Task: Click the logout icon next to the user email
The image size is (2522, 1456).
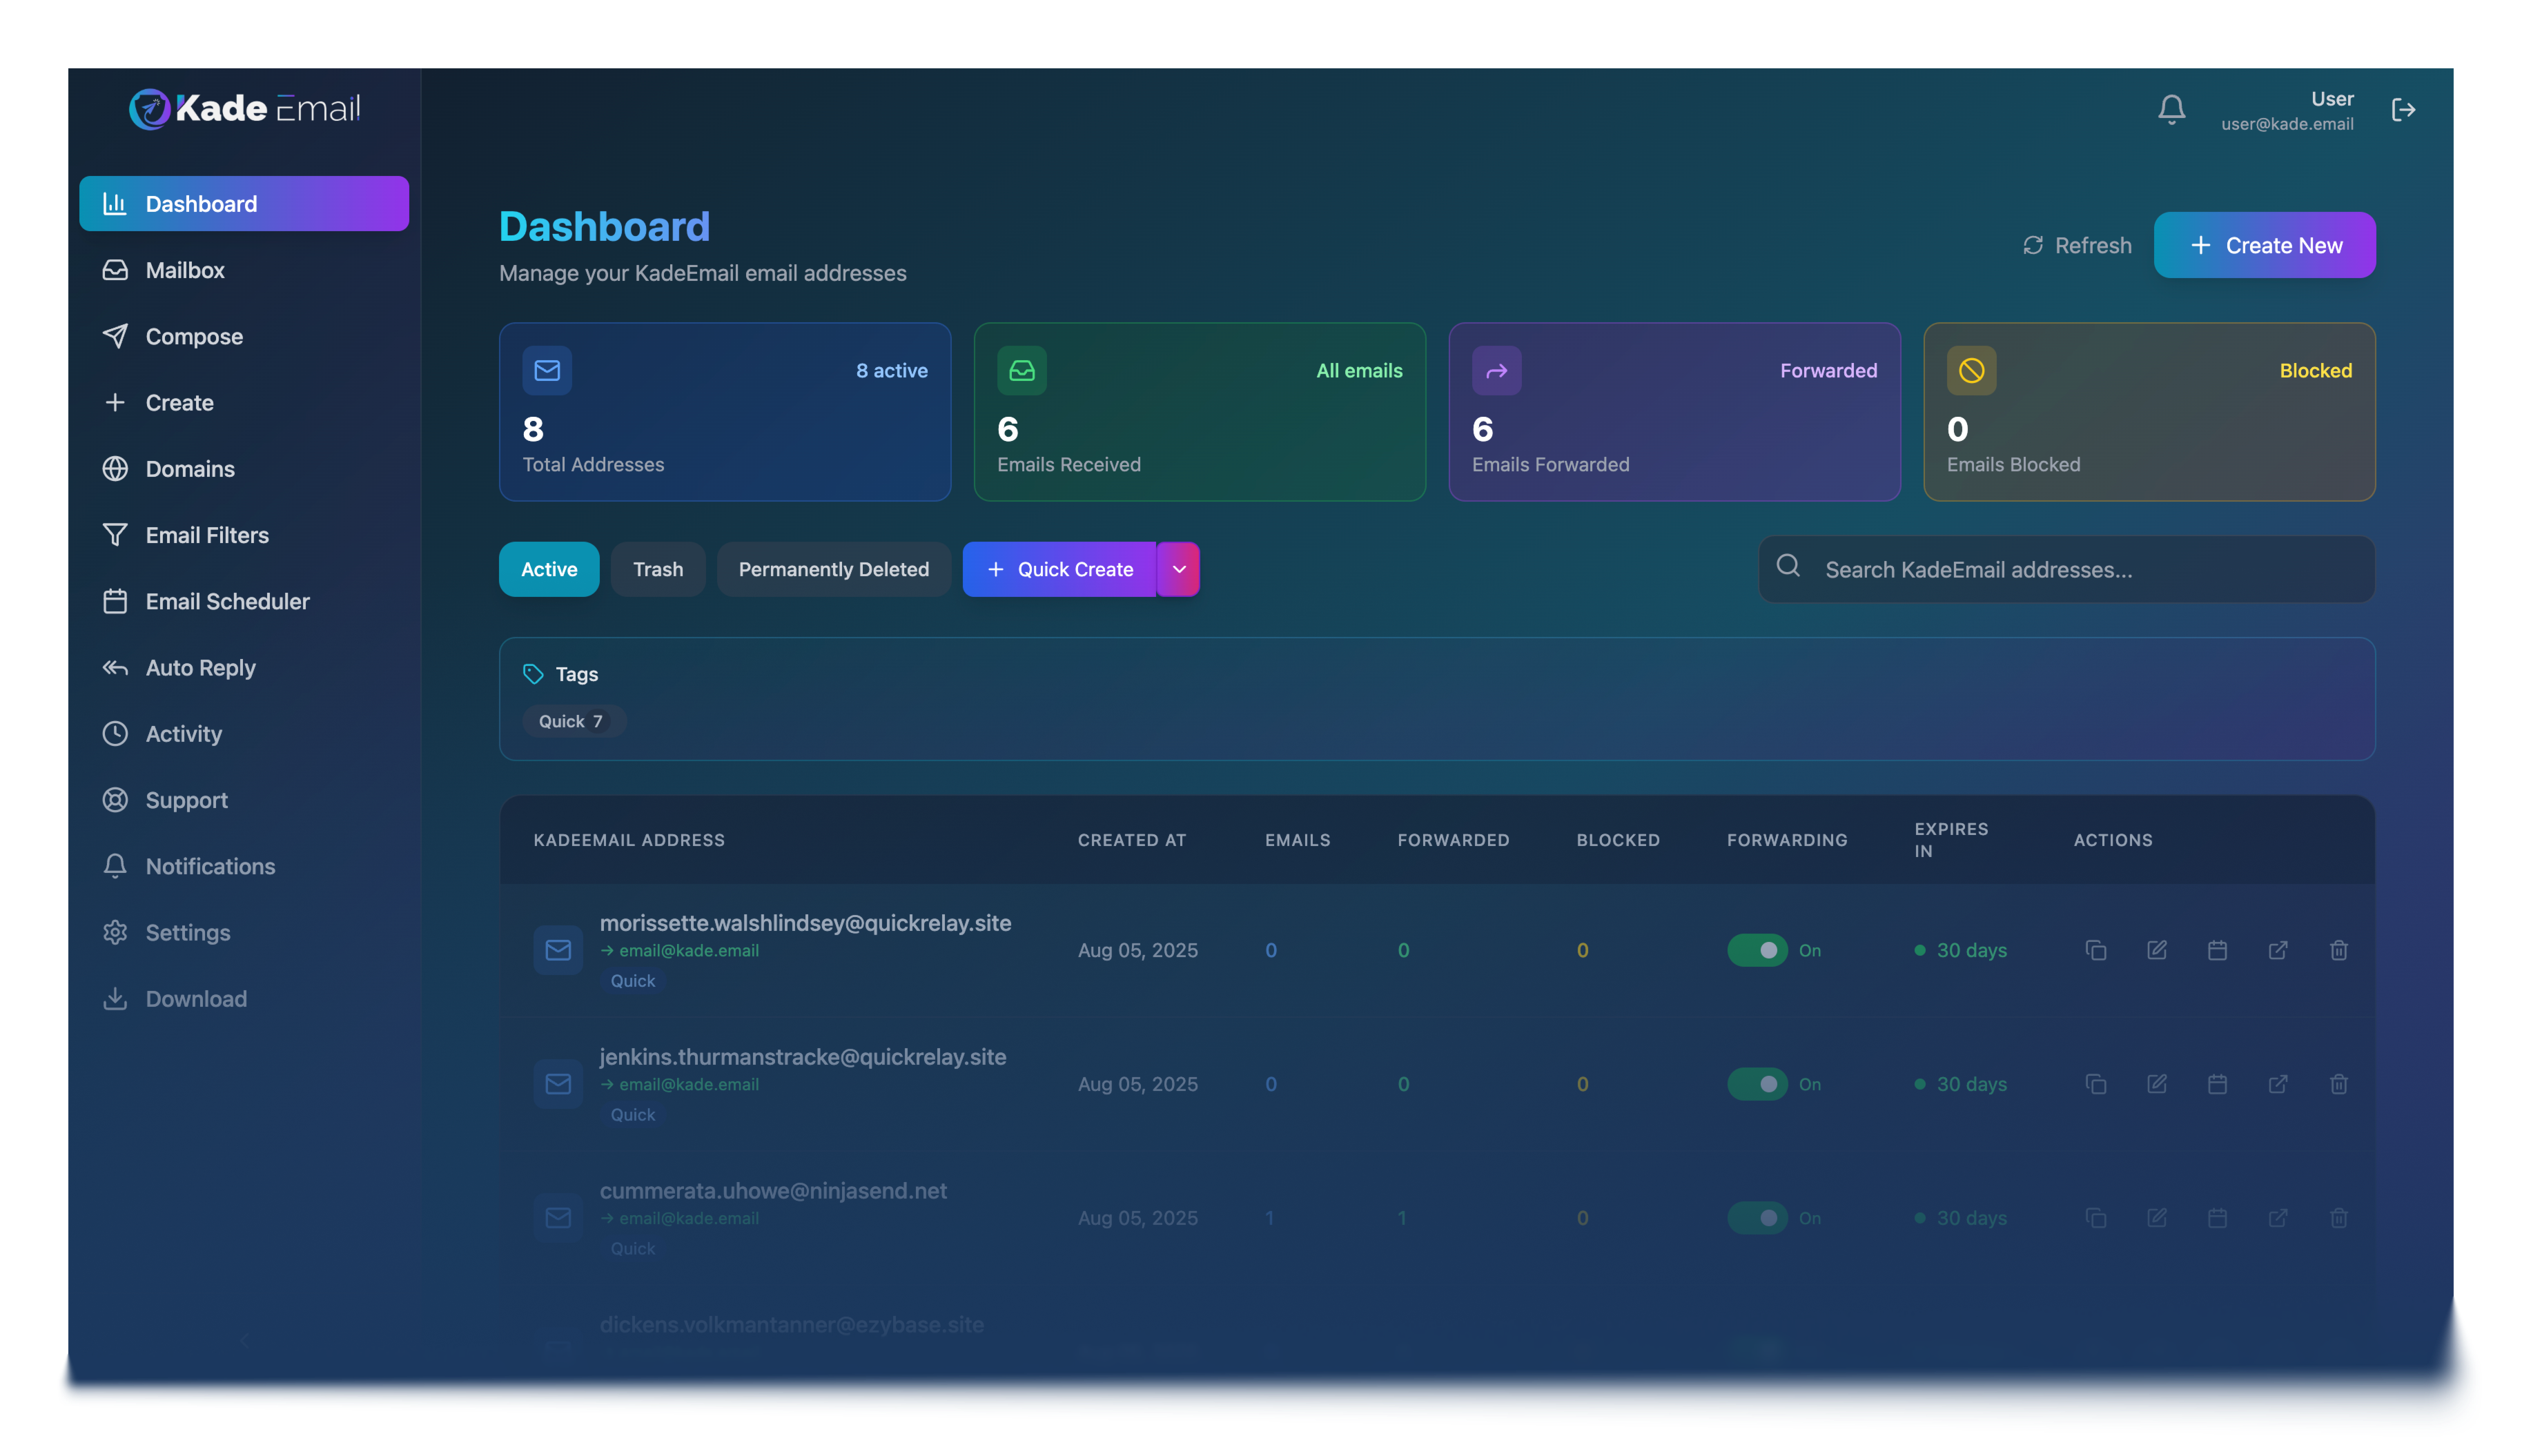Action: click(2403, 110)
